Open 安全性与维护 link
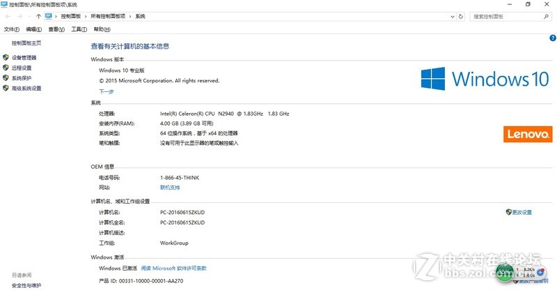Image resolution: width=557 pixels, height=297 pixels. coord(26,285)
